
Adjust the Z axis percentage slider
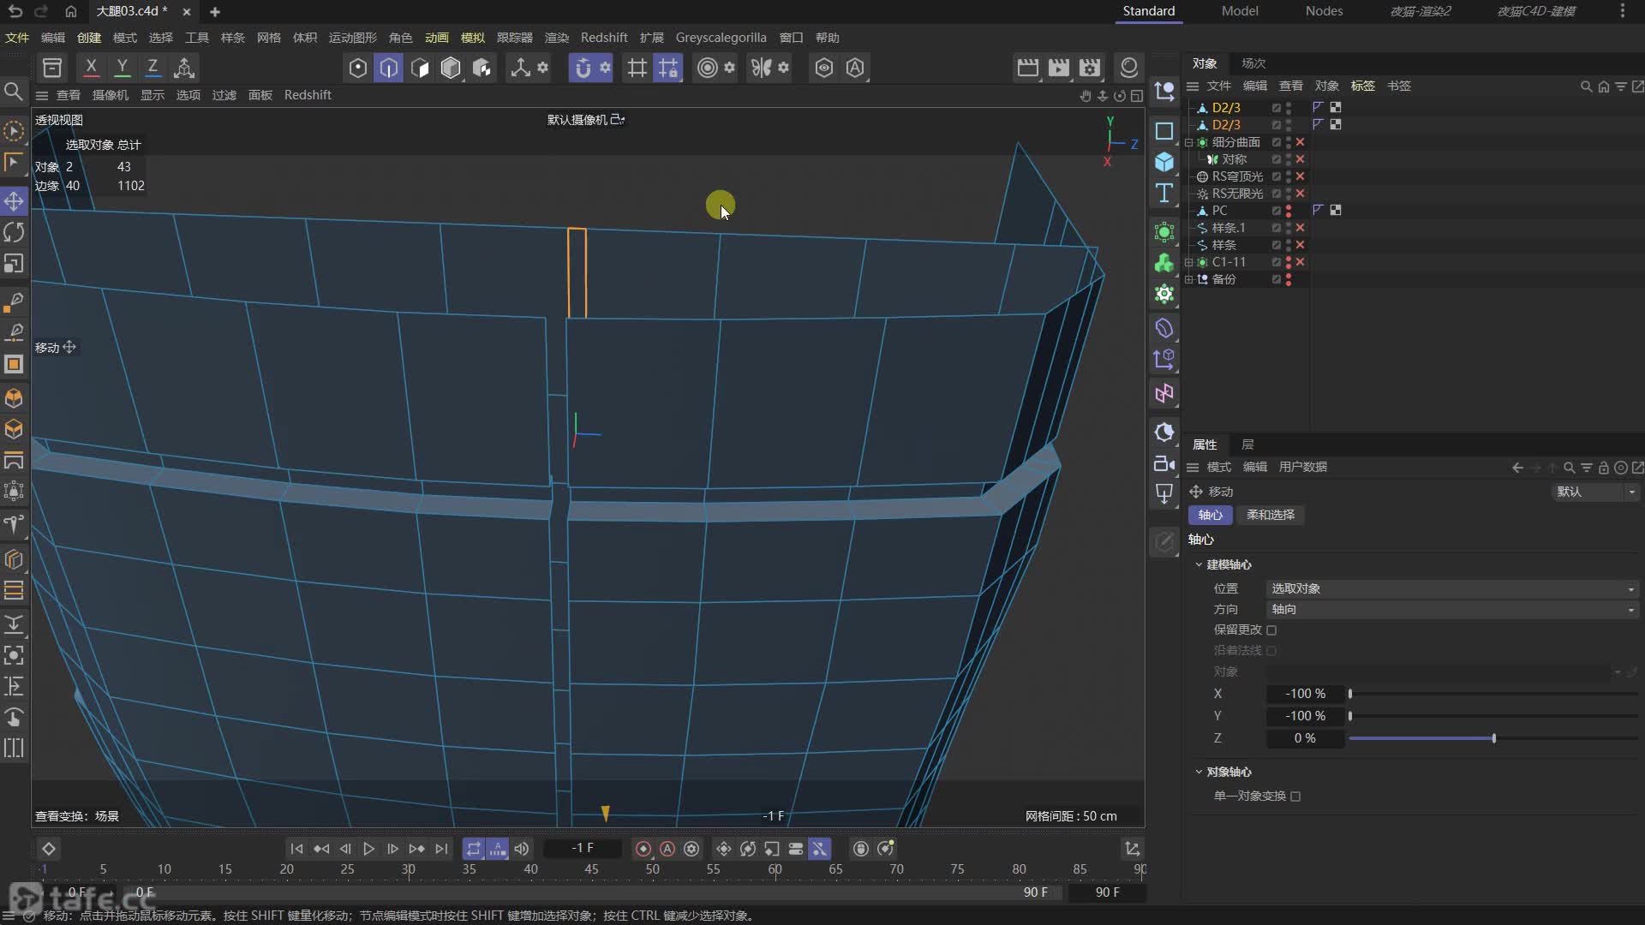coord(1493,738)
